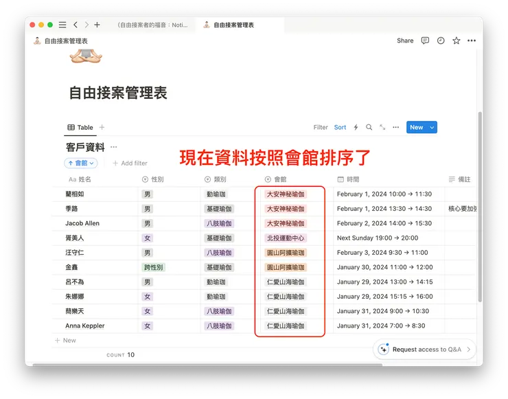Click 北投運動中心 tag

286,238
